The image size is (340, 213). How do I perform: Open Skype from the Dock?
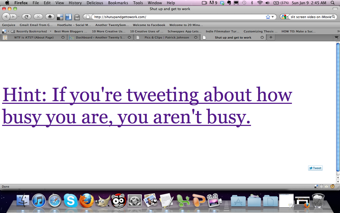(71, 201)
